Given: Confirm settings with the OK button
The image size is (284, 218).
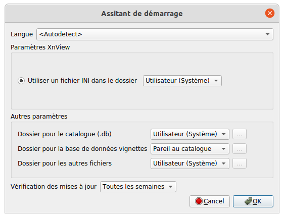Looking at the screenshot, I should pos(253,201).
